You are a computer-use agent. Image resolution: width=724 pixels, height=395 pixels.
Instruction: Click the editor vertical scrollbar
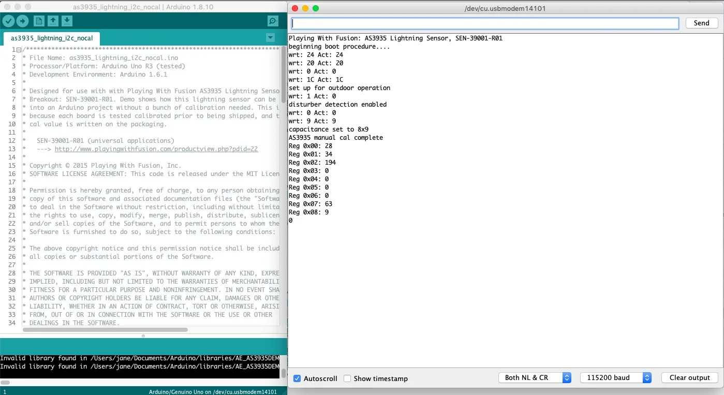(284, 78)
